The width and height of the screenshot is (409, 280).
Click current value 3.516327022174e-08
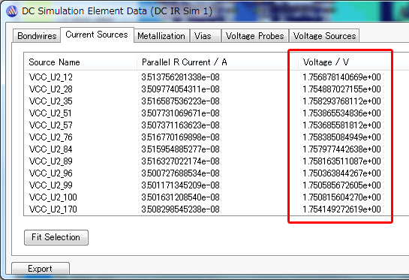click(181, 161)
